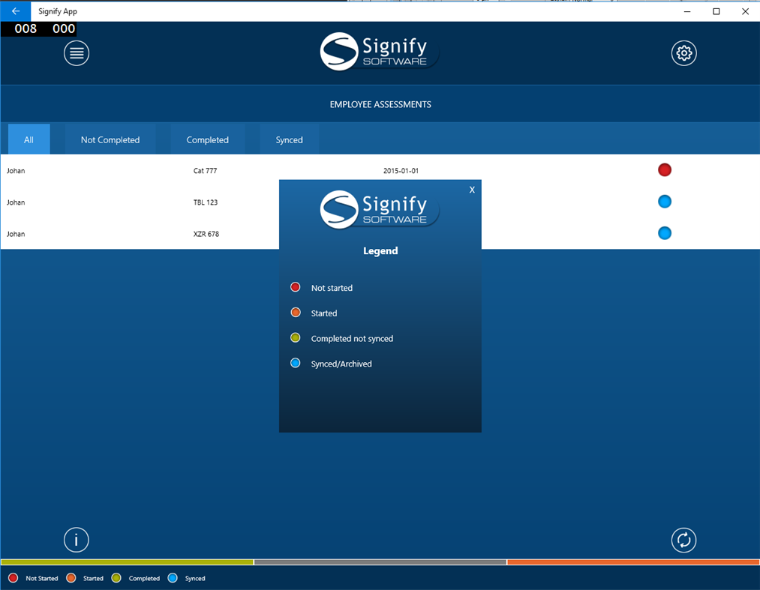760x590 pixels.
Task: Click the yellow Completed dot in footer
Action: [x=116, y=578]
